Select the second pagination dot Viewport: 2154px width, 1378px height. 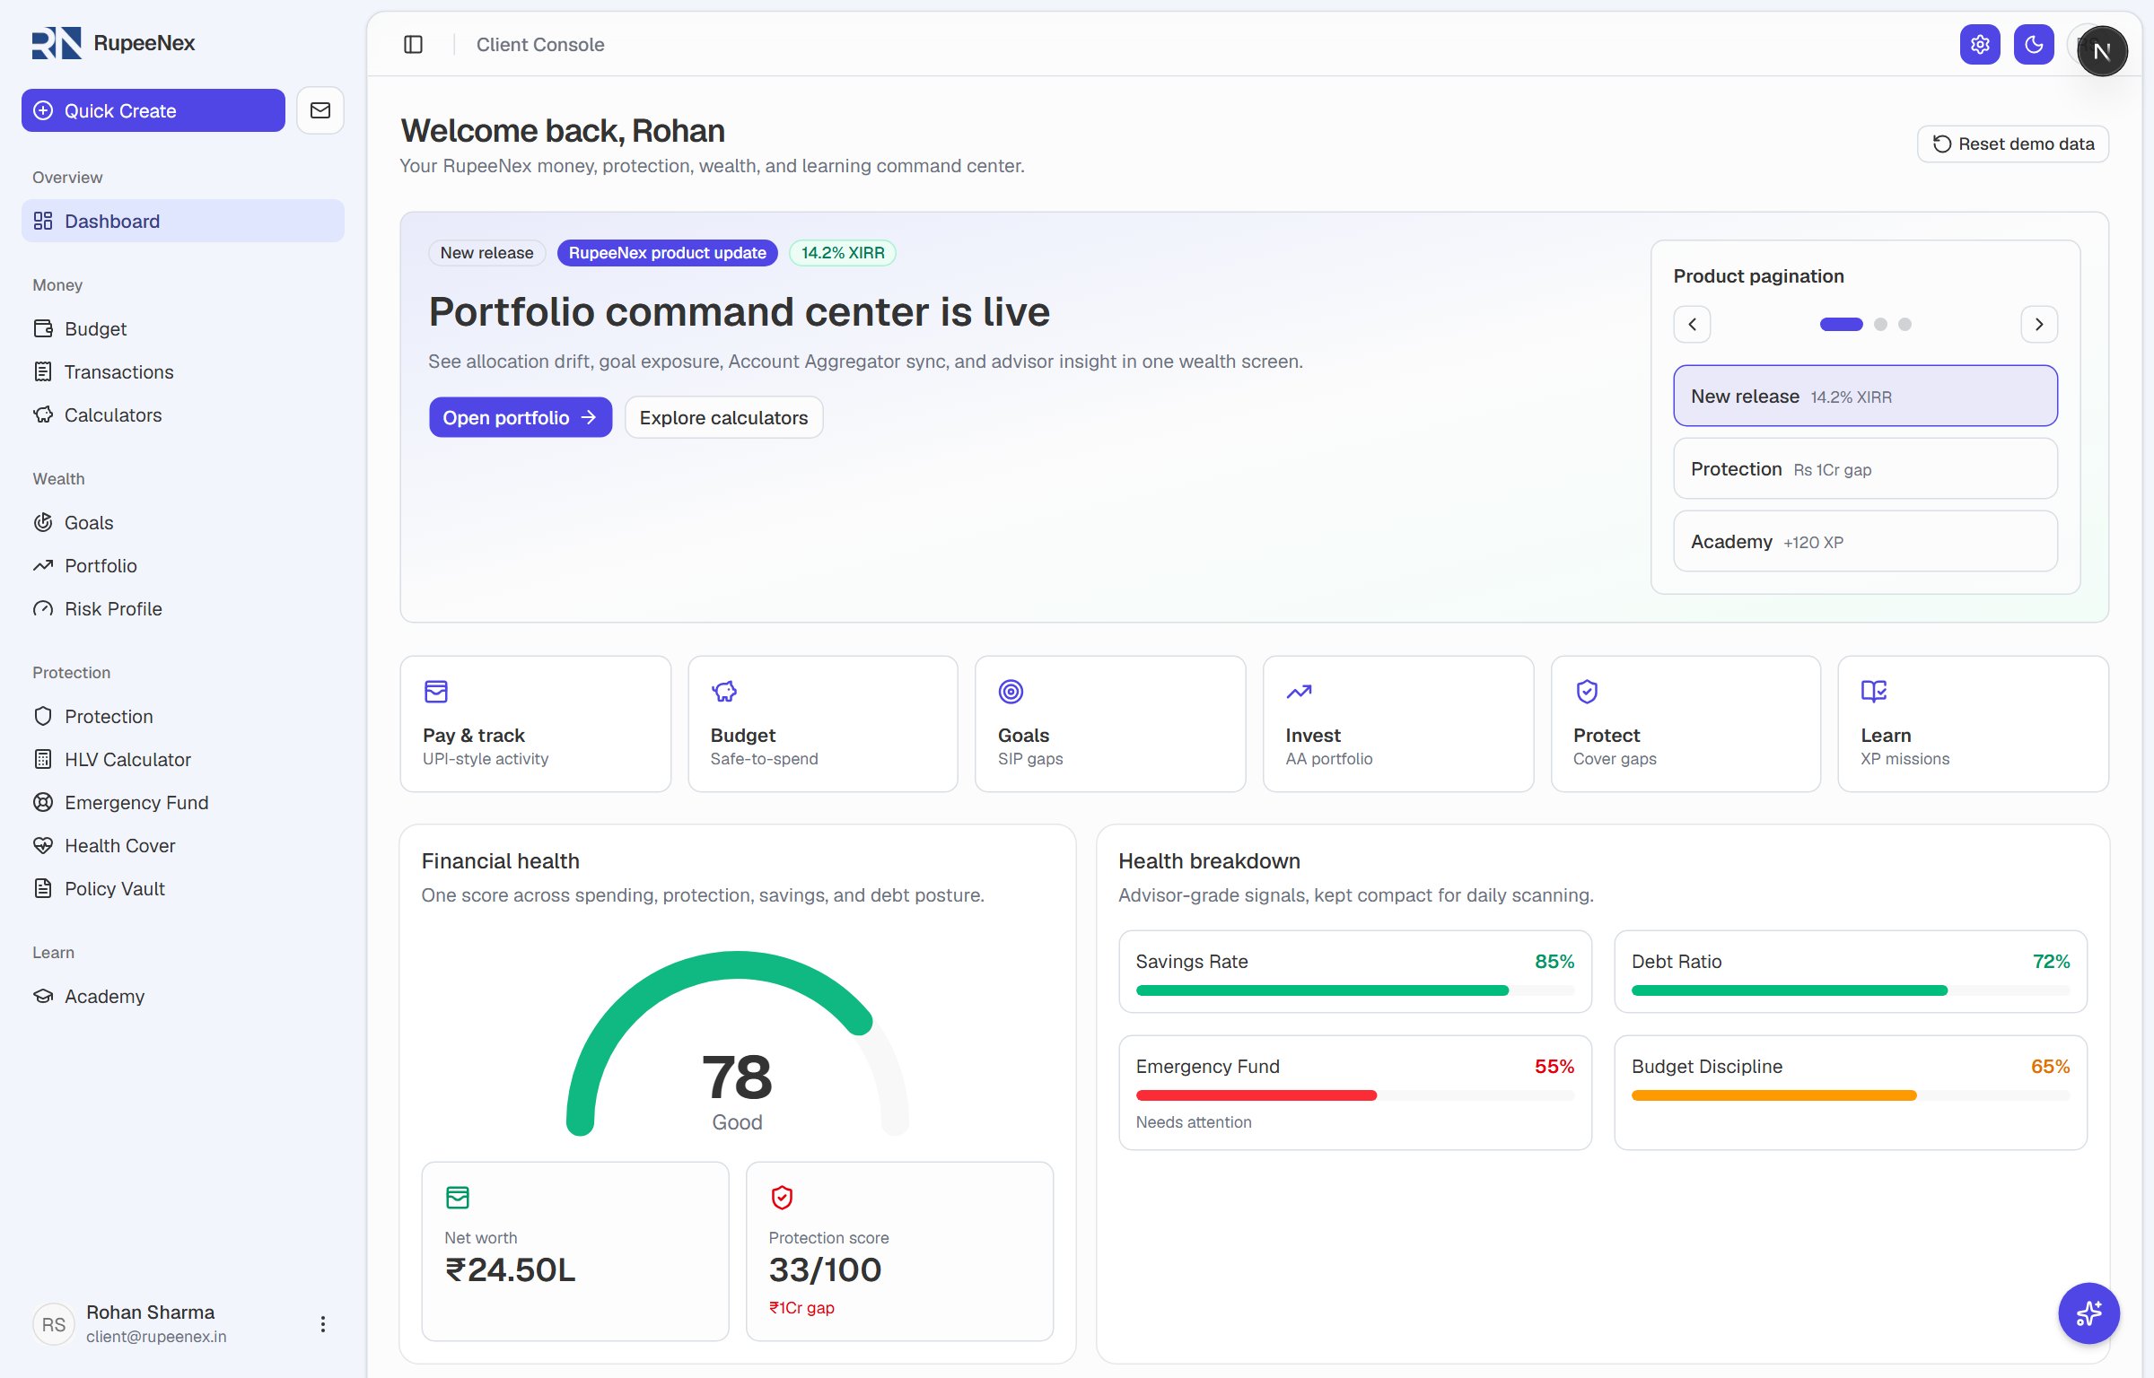[1880, 325]
